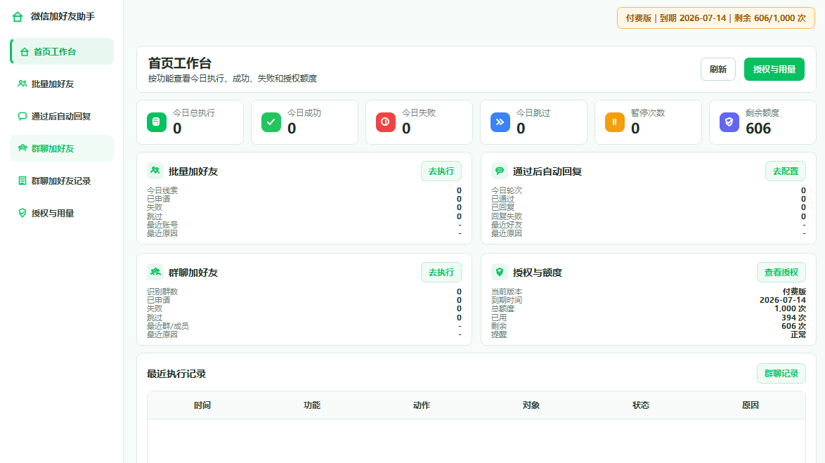This screenshot has height=463, width=825.
Task: Click the 606 remaining quota value
Action: click(758, 129)
